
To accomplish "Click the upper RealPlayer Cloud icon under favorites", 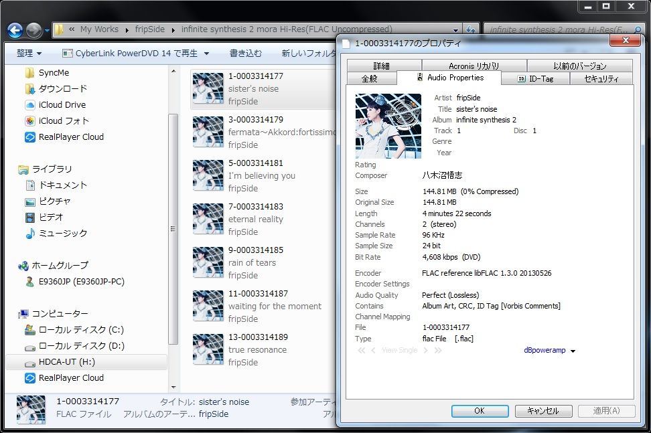I will coord(30,137).
